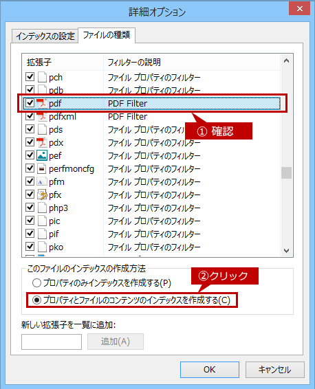Viewport: 315px width, 389px height.
Task: Select the PDF Filter text in pdf row
Action: [x=127, y=104]
